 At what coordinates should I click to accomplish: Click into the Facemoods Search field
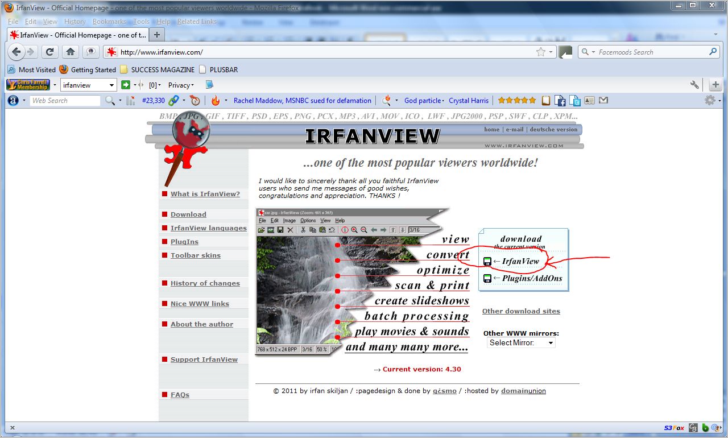[648, 52]
